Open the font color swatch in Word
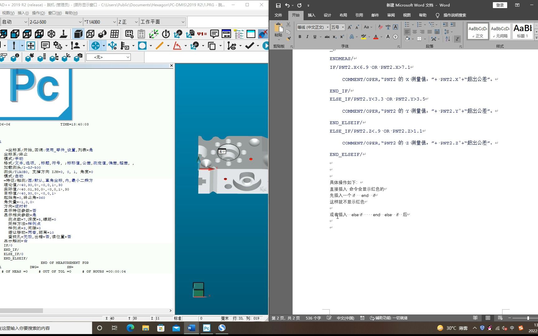This screenshot has height=336, width=538. pos(376,37)
